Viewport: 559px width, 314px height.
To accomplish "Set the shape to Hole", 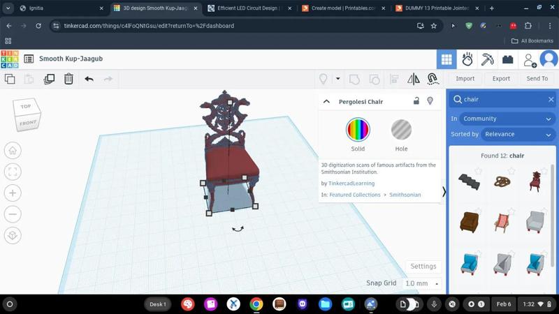I will coord(401,130).
